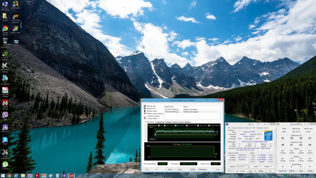Screen dimensions: 316x178
Task: Open CPU-Z Mainboard tab
Action: click(241, 128)
